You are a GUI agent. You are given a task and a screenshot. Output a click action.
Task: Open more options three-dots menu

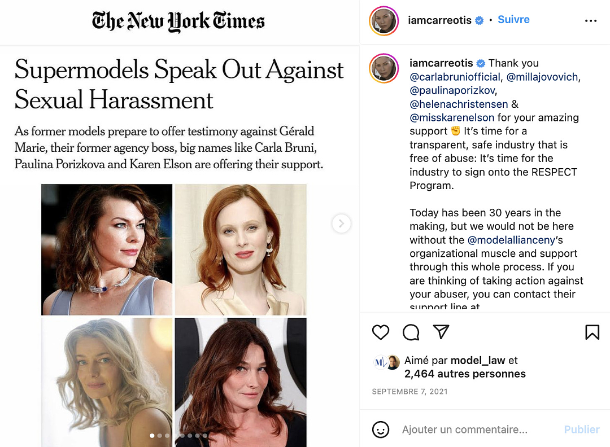coord(591,21)
